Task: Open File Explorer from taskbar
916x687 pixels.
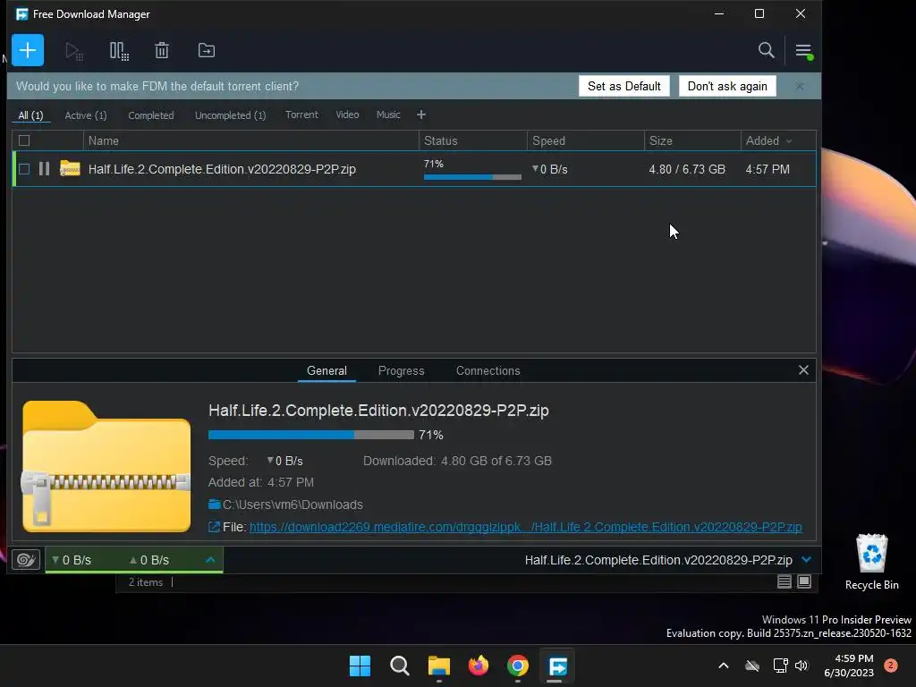Action: coord(438,666)
